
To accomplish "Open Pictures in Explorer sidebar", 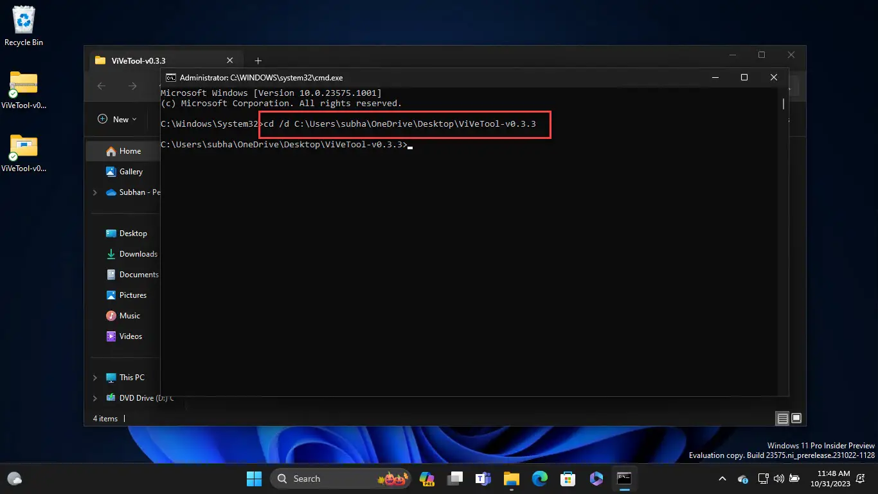I will click(x=126, y=295).
